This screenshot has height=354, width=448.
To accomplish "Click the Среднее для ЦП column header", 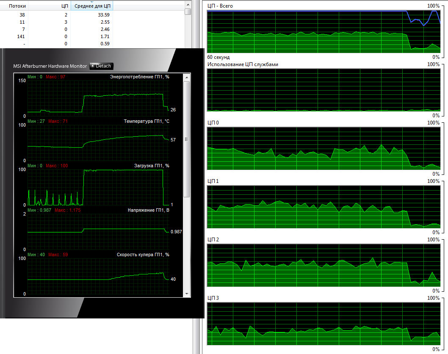I will 91,6.
